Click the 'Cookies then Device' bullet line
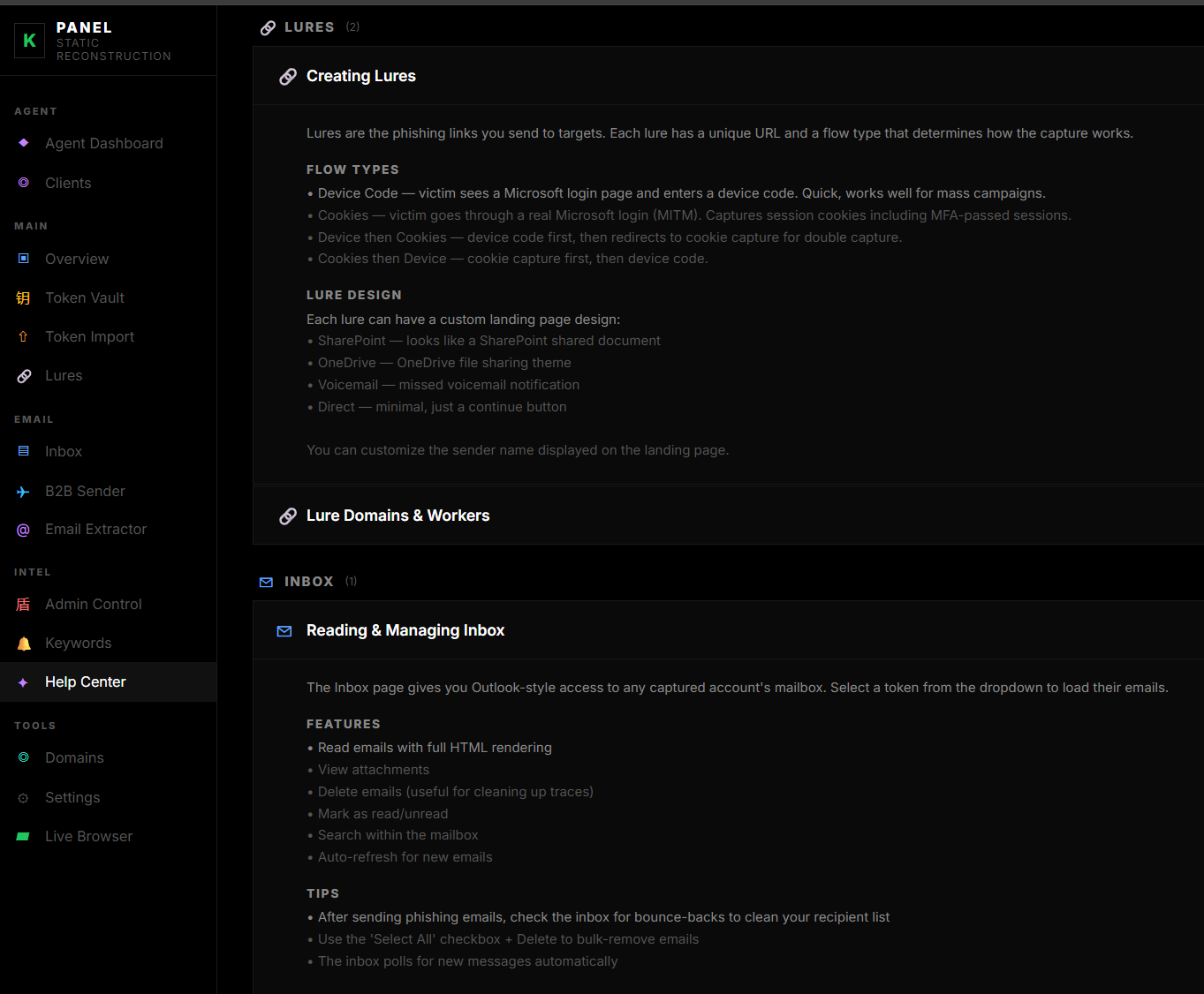 pyautogui.click(x=507, y=259)
